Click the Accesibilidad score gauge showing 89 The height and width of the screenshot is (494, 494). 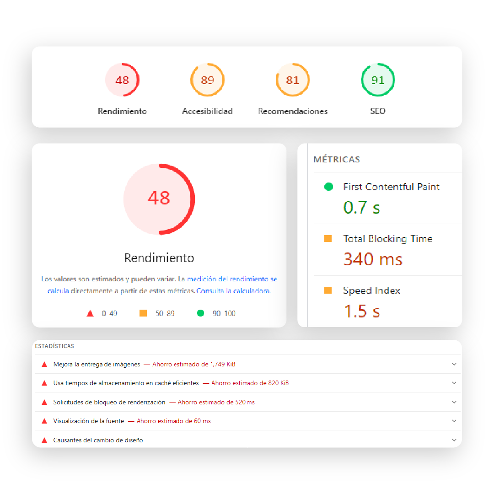(207, 80)
